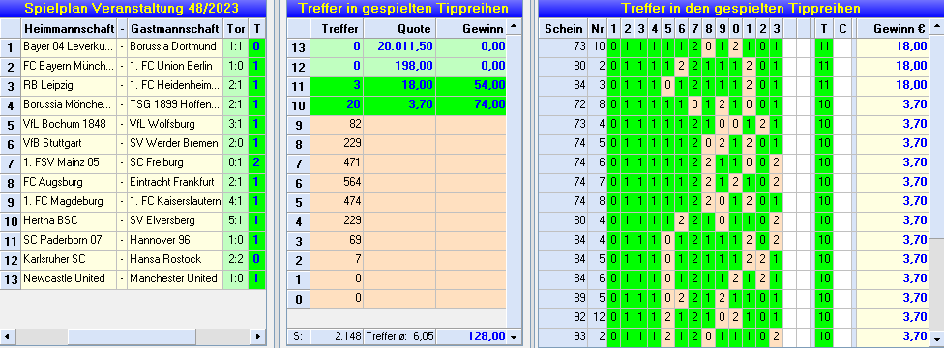Click C column header in right table
Image resolution: width=944 pixels, height=348 pixels.
coord(842,28)
